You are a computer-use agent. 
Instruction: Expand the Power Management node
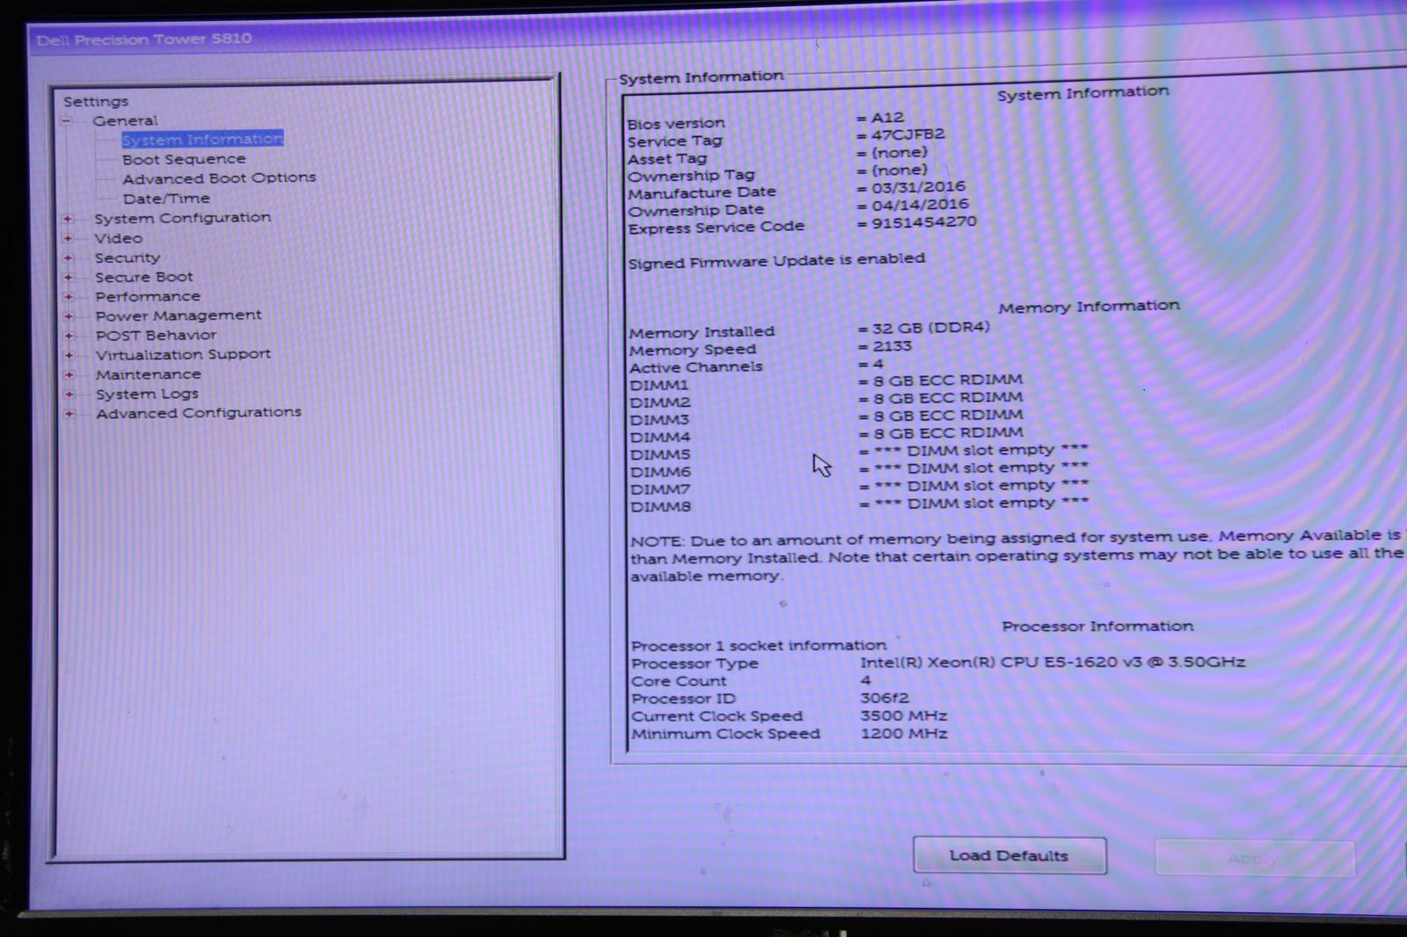(69, 316)
